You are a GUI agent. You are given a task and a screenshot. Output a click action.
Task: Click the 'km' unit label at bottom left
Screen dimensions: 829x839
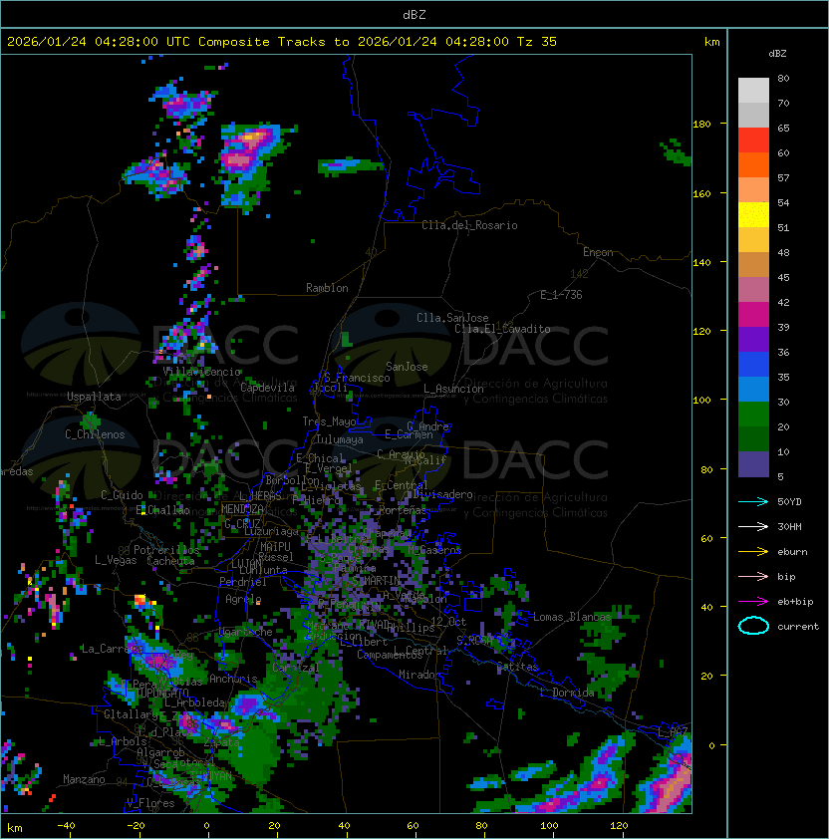point(15,828)
